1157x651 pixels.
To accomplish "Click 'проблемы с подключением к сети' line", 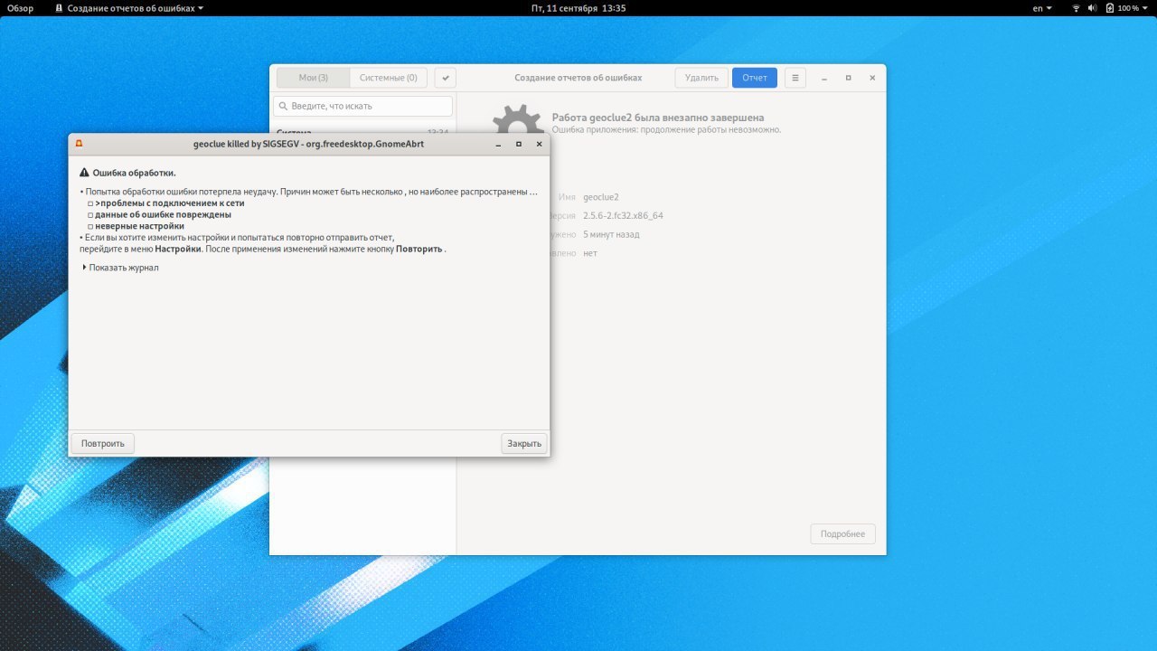I will pyautogui.click(x=169, y=203).
